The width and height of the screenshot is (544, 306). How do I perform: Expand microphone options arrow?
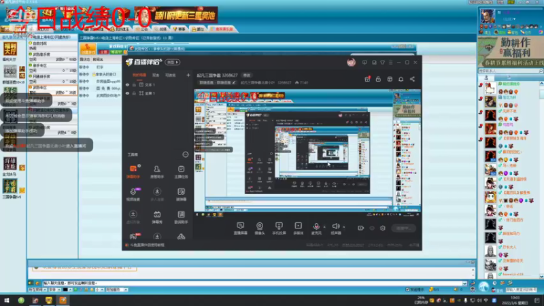[324, 227]
